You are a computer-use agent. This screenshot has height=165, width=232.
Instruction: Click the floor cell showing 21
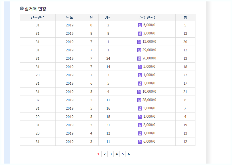click(185, 92)
